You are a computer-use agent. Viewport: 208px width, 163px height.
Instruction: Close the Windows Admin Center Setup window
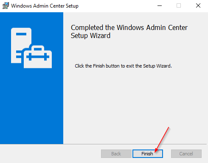point(198,5)
